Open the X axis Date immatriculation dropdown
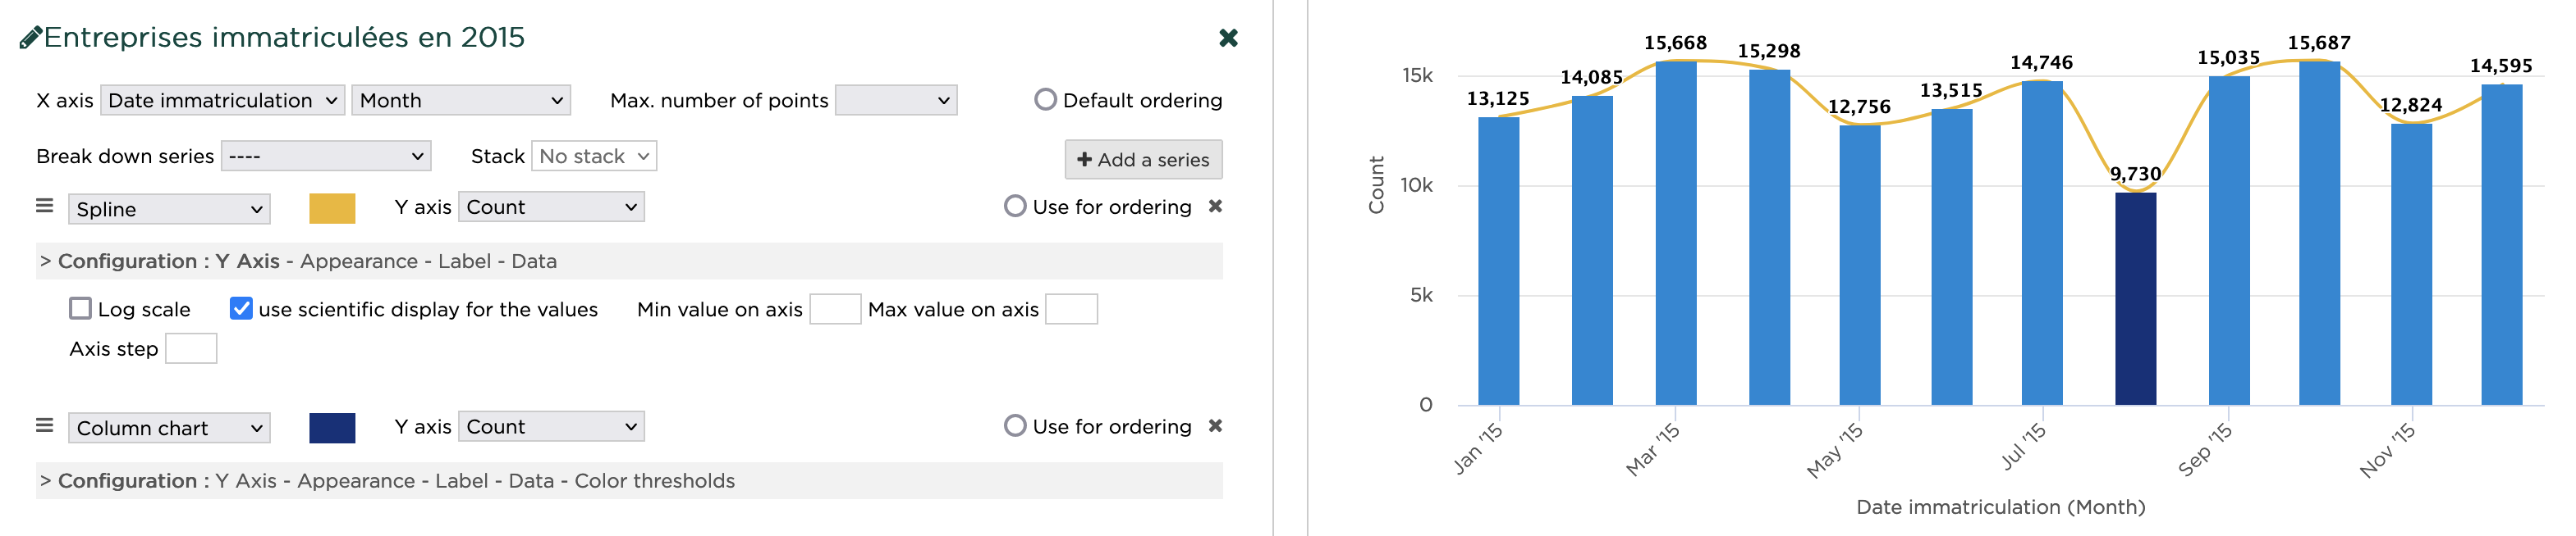This screenshot has height=536, width=2576. tap(222, 101)
